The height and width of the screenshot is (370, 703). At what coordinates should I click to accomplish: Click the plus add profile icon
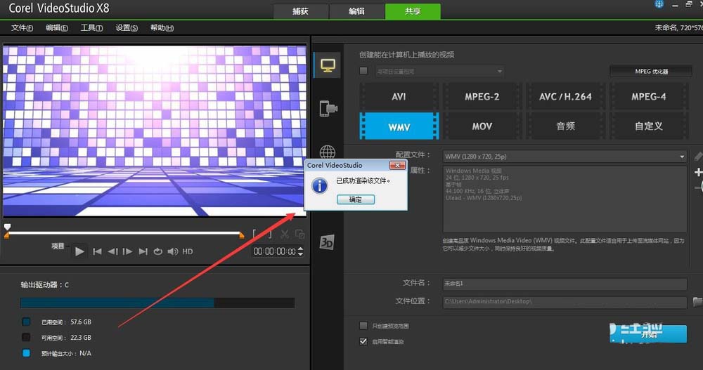(x=698, y=172)
